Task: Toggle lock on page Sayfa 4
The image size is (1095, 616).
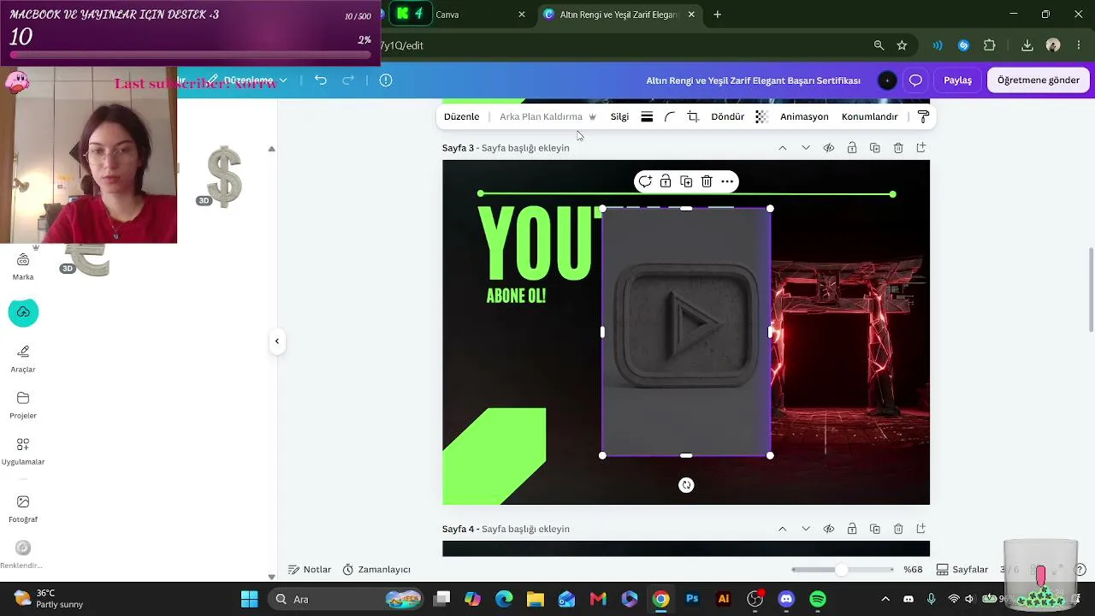Action: (x=852, y=529)
